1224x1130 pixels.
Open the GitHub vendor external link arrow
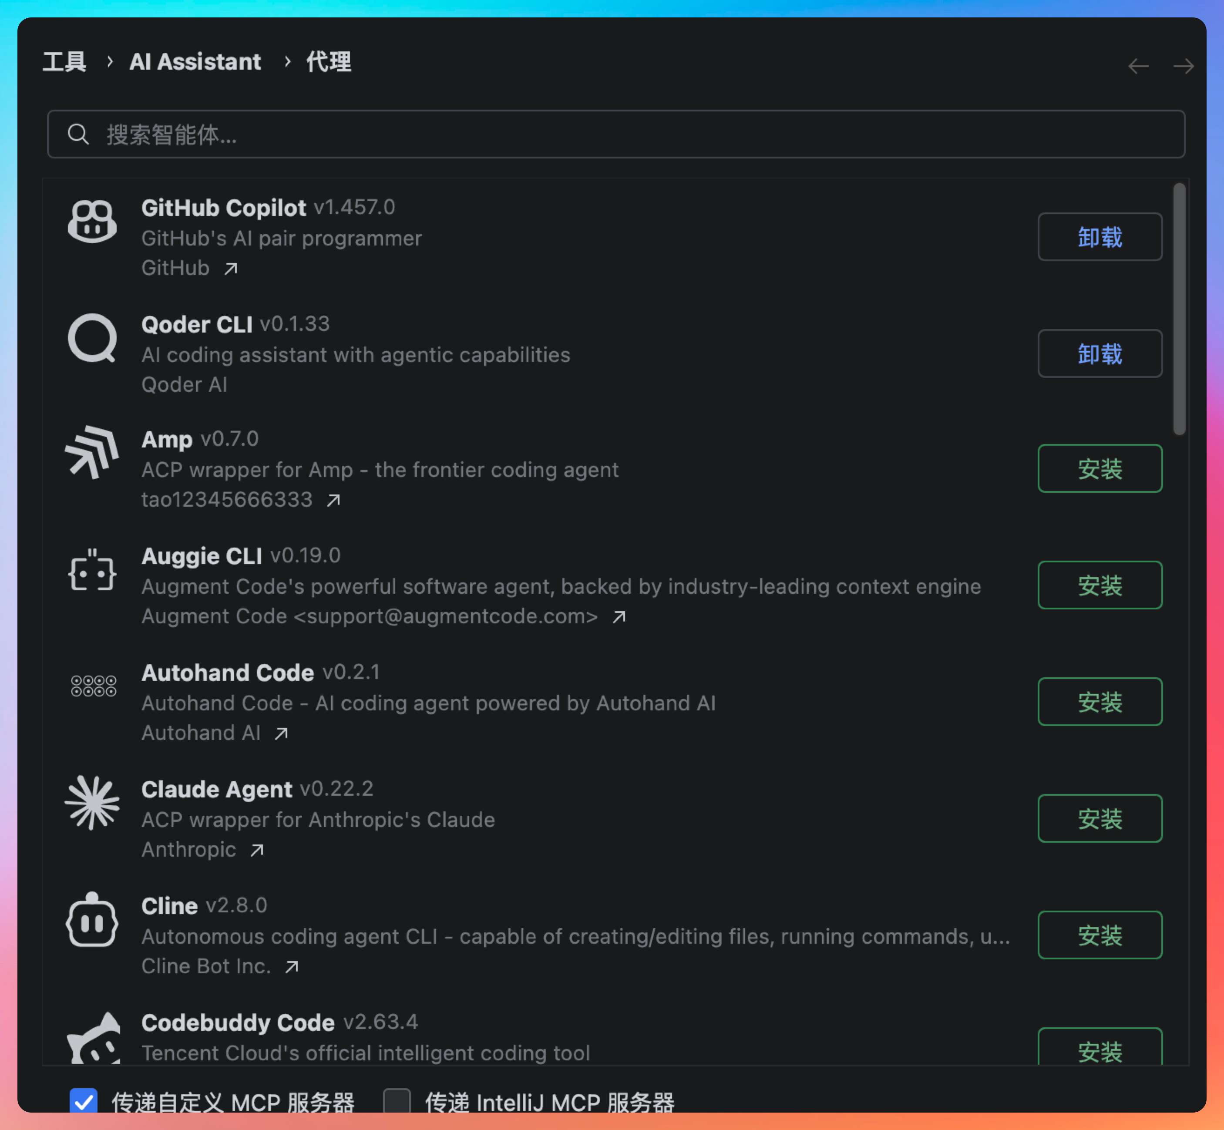pyautogui.click(x=231, y=269)
